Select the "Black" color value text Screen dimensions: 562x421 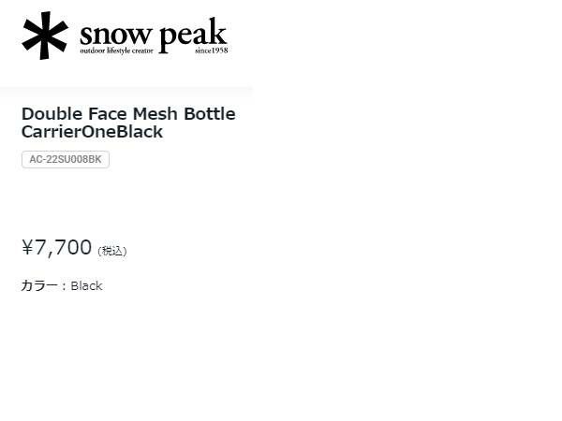[x=86, y=286]
